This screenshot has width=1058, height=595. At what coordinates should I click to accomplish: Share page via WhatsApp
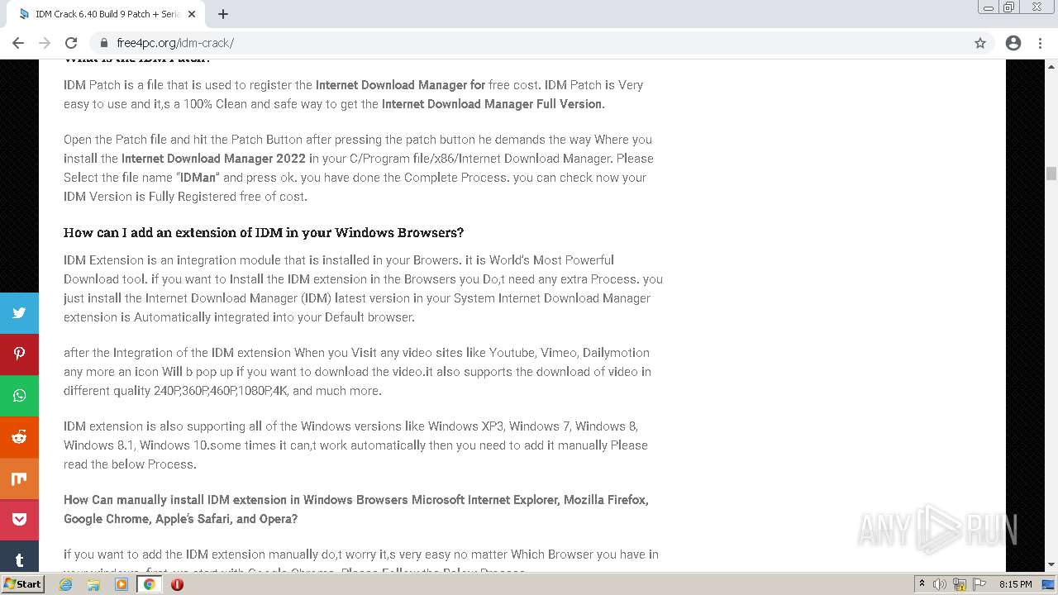[19, 396]
